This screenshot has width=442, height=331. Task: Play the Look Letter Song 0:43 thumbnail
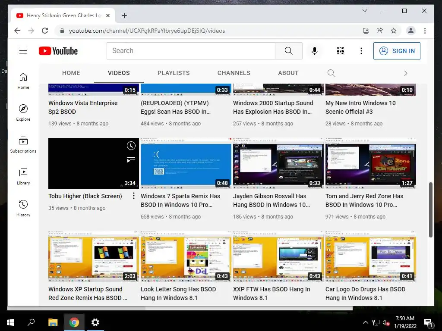tap(186, 256)
